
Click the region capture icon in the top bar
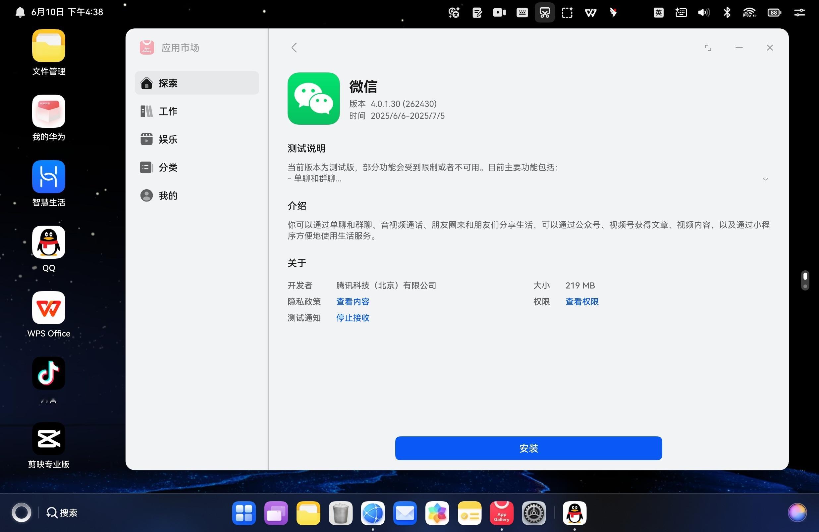pyautogui.click(x=567, y=13)
